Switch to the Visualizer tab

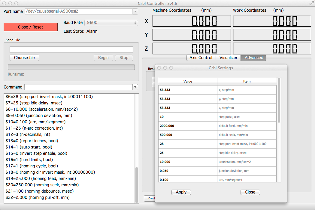[x=228, y=58]
